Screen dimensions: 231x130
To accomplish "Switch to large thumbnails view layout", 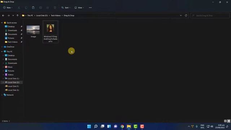I will (228, 121).
